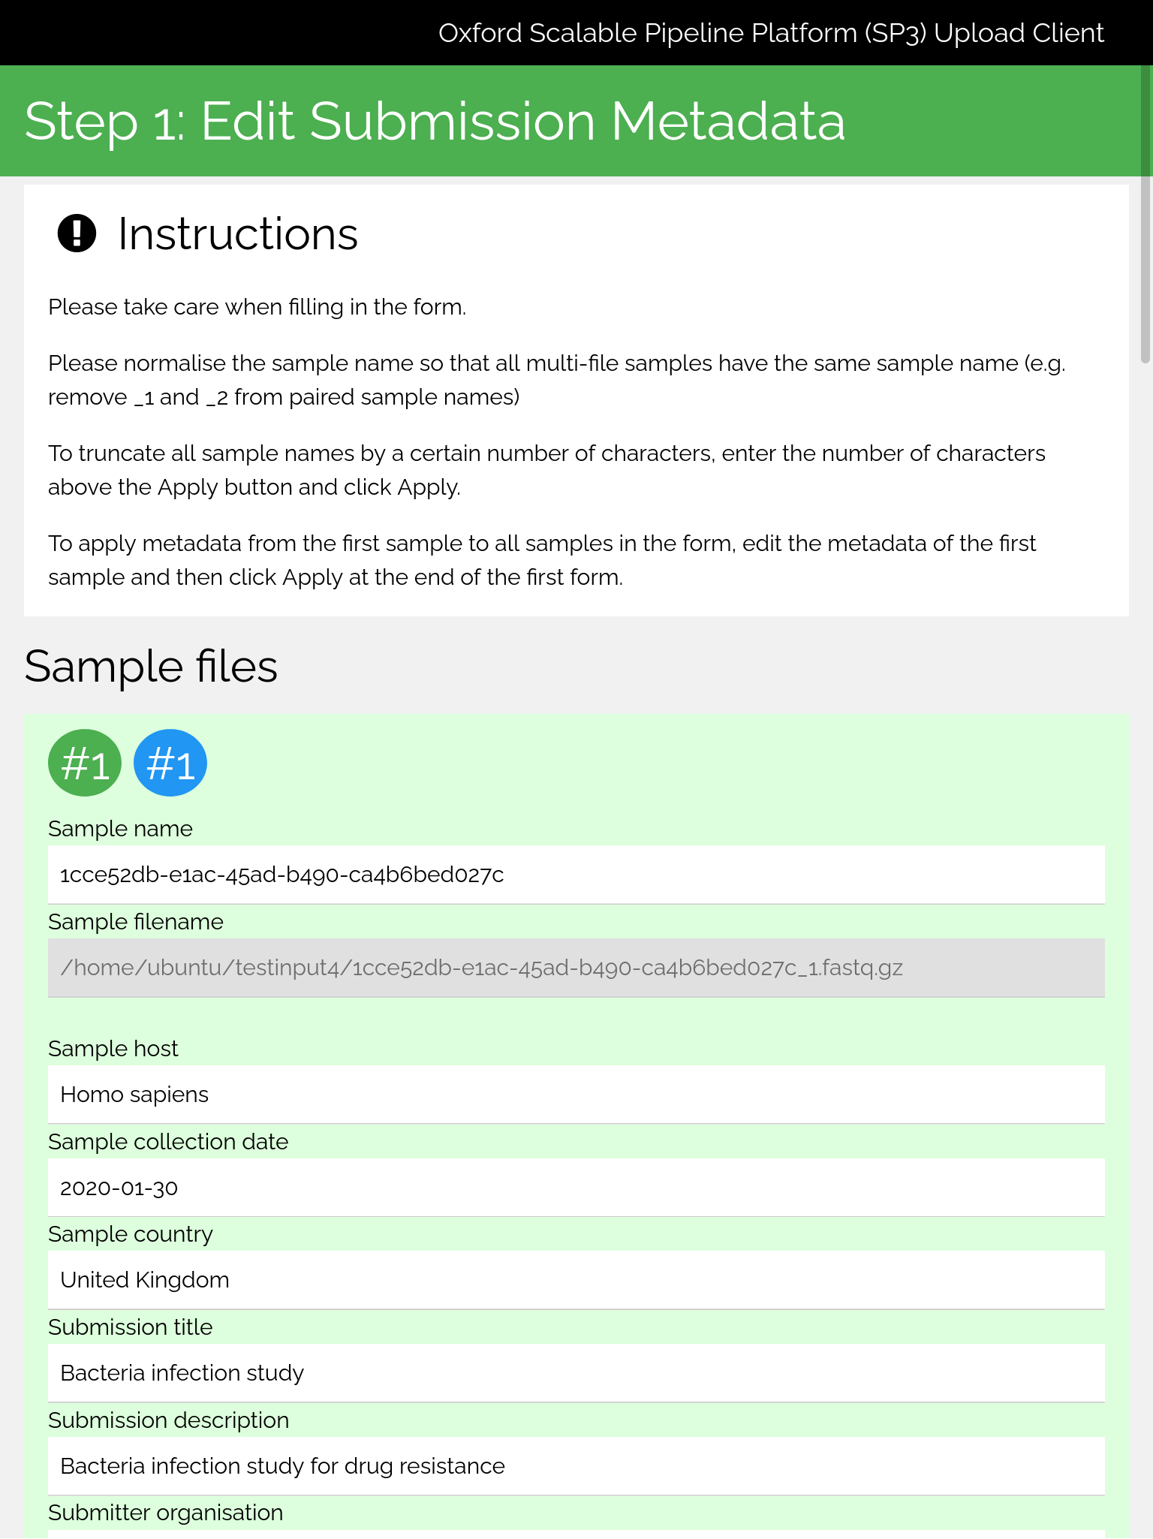Click the Submitter organisation label

(x=166, y=1513)
